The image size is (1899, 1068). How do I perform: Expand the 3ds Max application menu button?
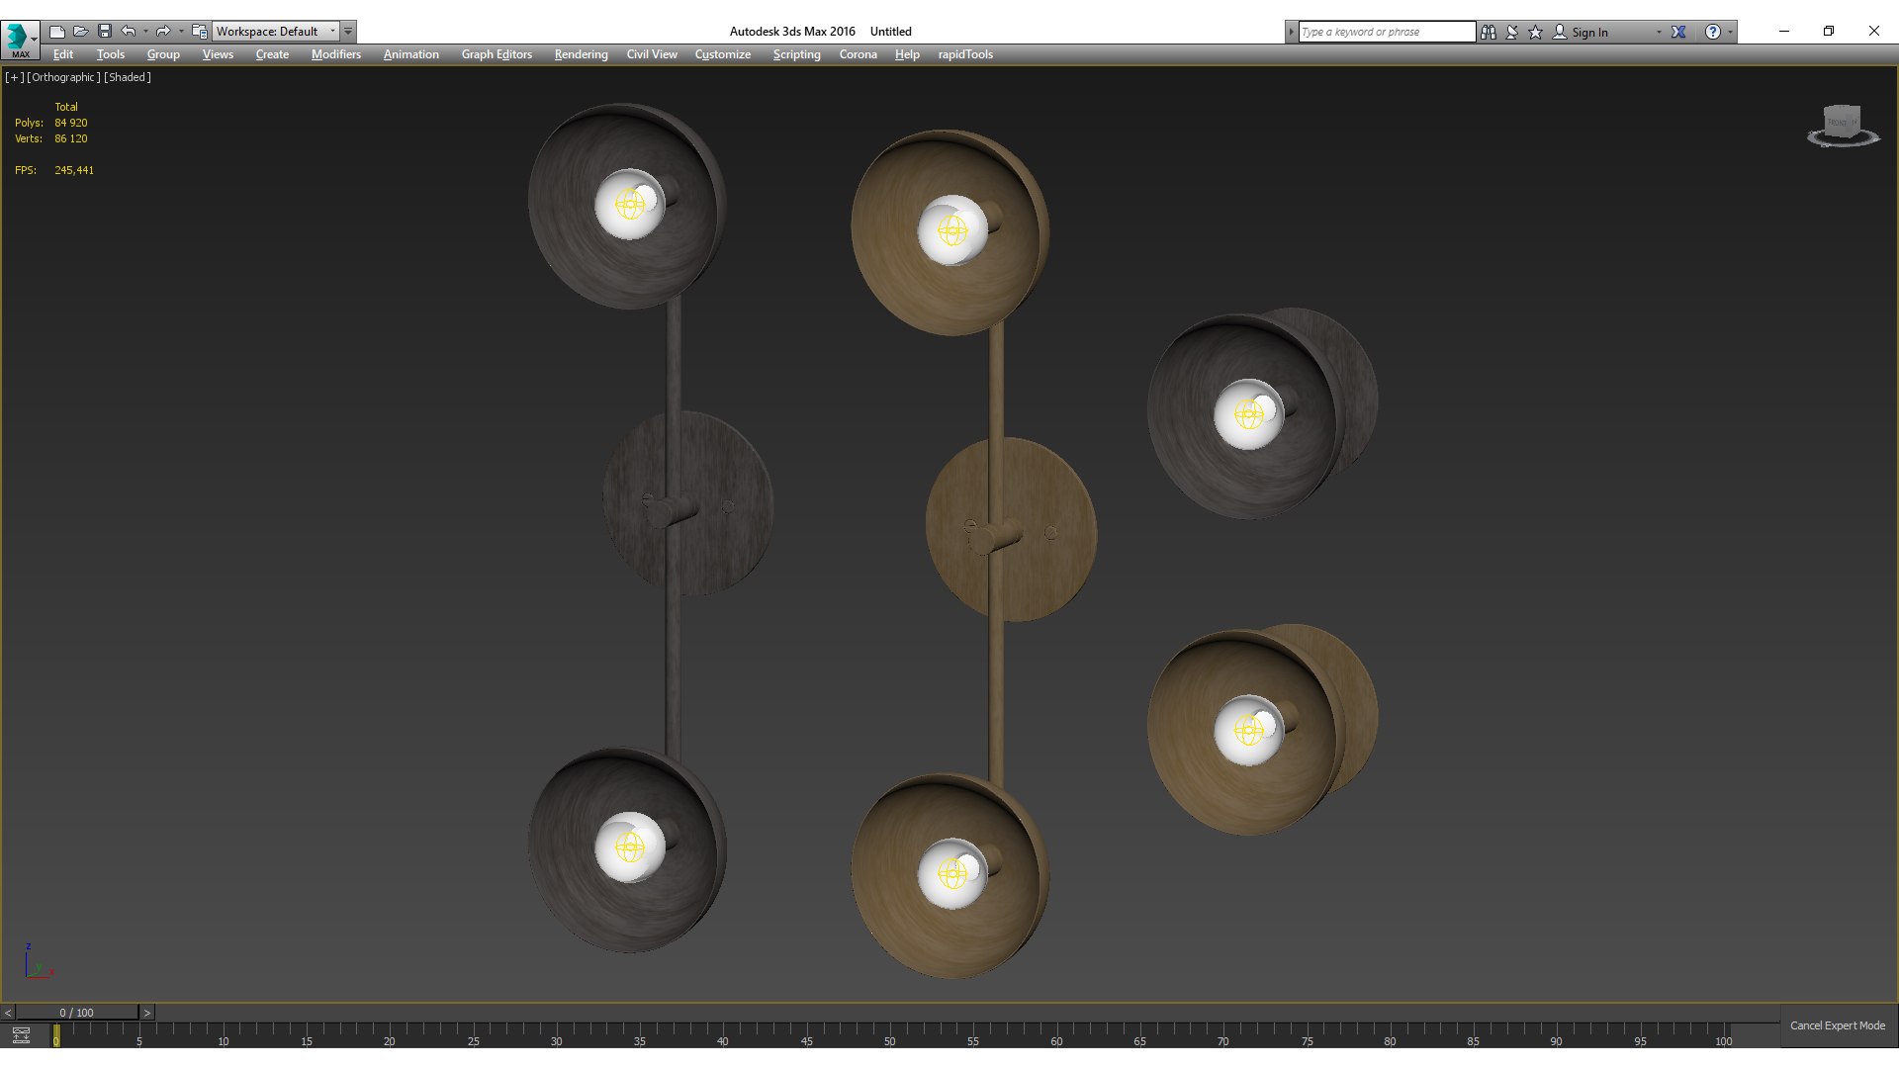coord(20,39)
